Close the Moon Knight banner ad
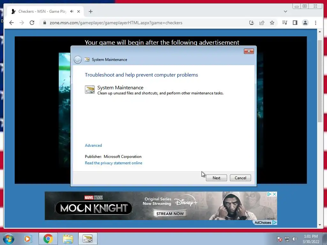This screenshot has width=327, height=245. pyautogui.click(x=274, y=194)
